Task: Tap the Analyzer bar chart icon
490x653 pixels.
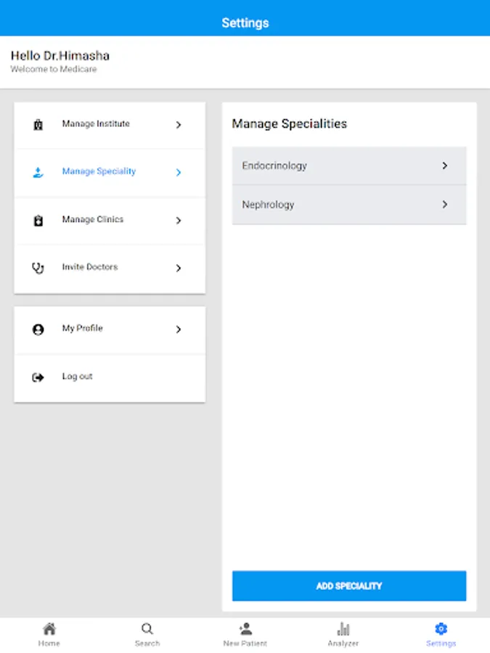Action: 343,629
